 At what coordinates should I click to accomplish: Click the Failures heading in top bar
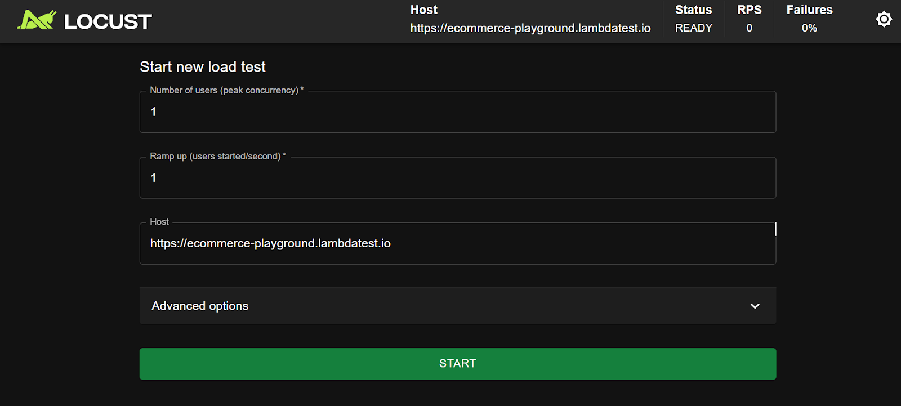pyautogui.click(x=809, y=10)
